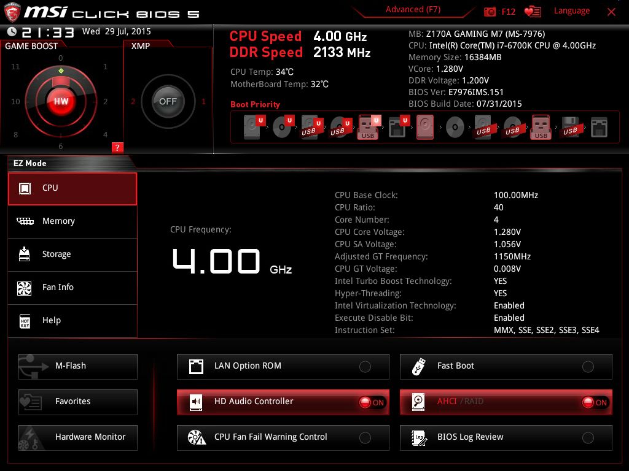Enable the LAN Option ROM switch

(365, 367)
